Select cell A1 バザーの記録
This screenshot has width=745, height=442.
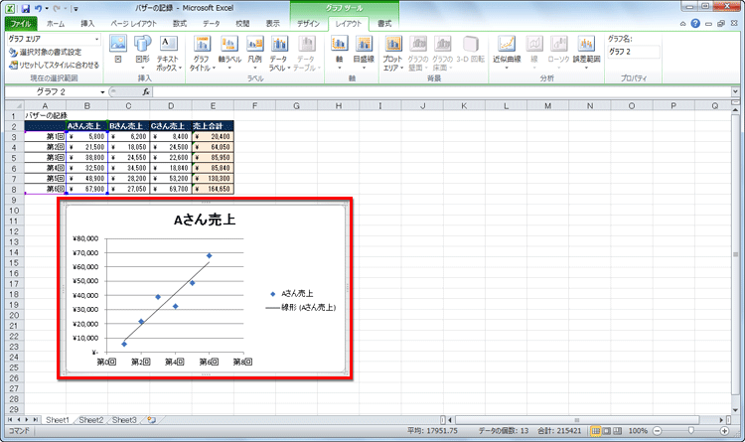click(46, 115)
